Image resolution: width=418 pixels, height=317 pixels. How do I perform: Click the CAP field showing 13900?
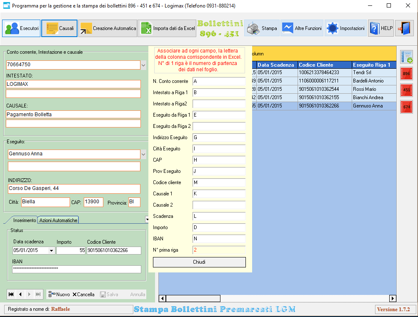(93, 202)
